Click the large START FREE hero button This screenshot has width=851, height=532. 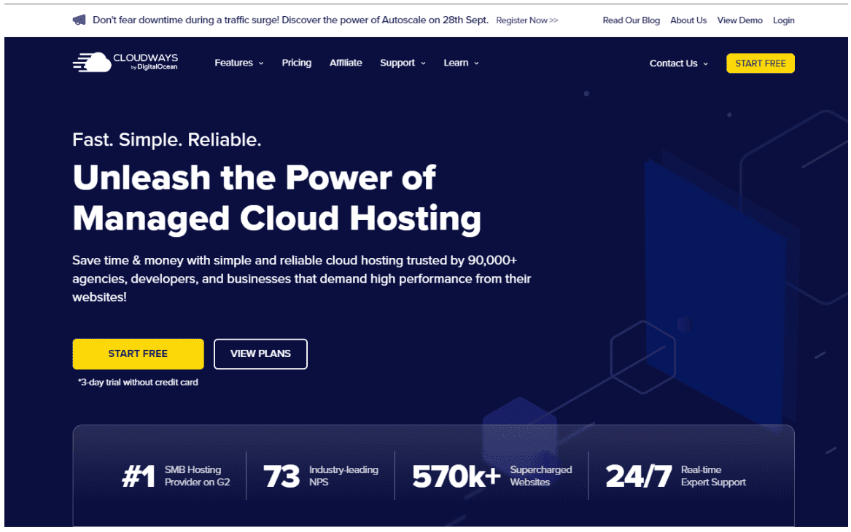pos(139,353)
